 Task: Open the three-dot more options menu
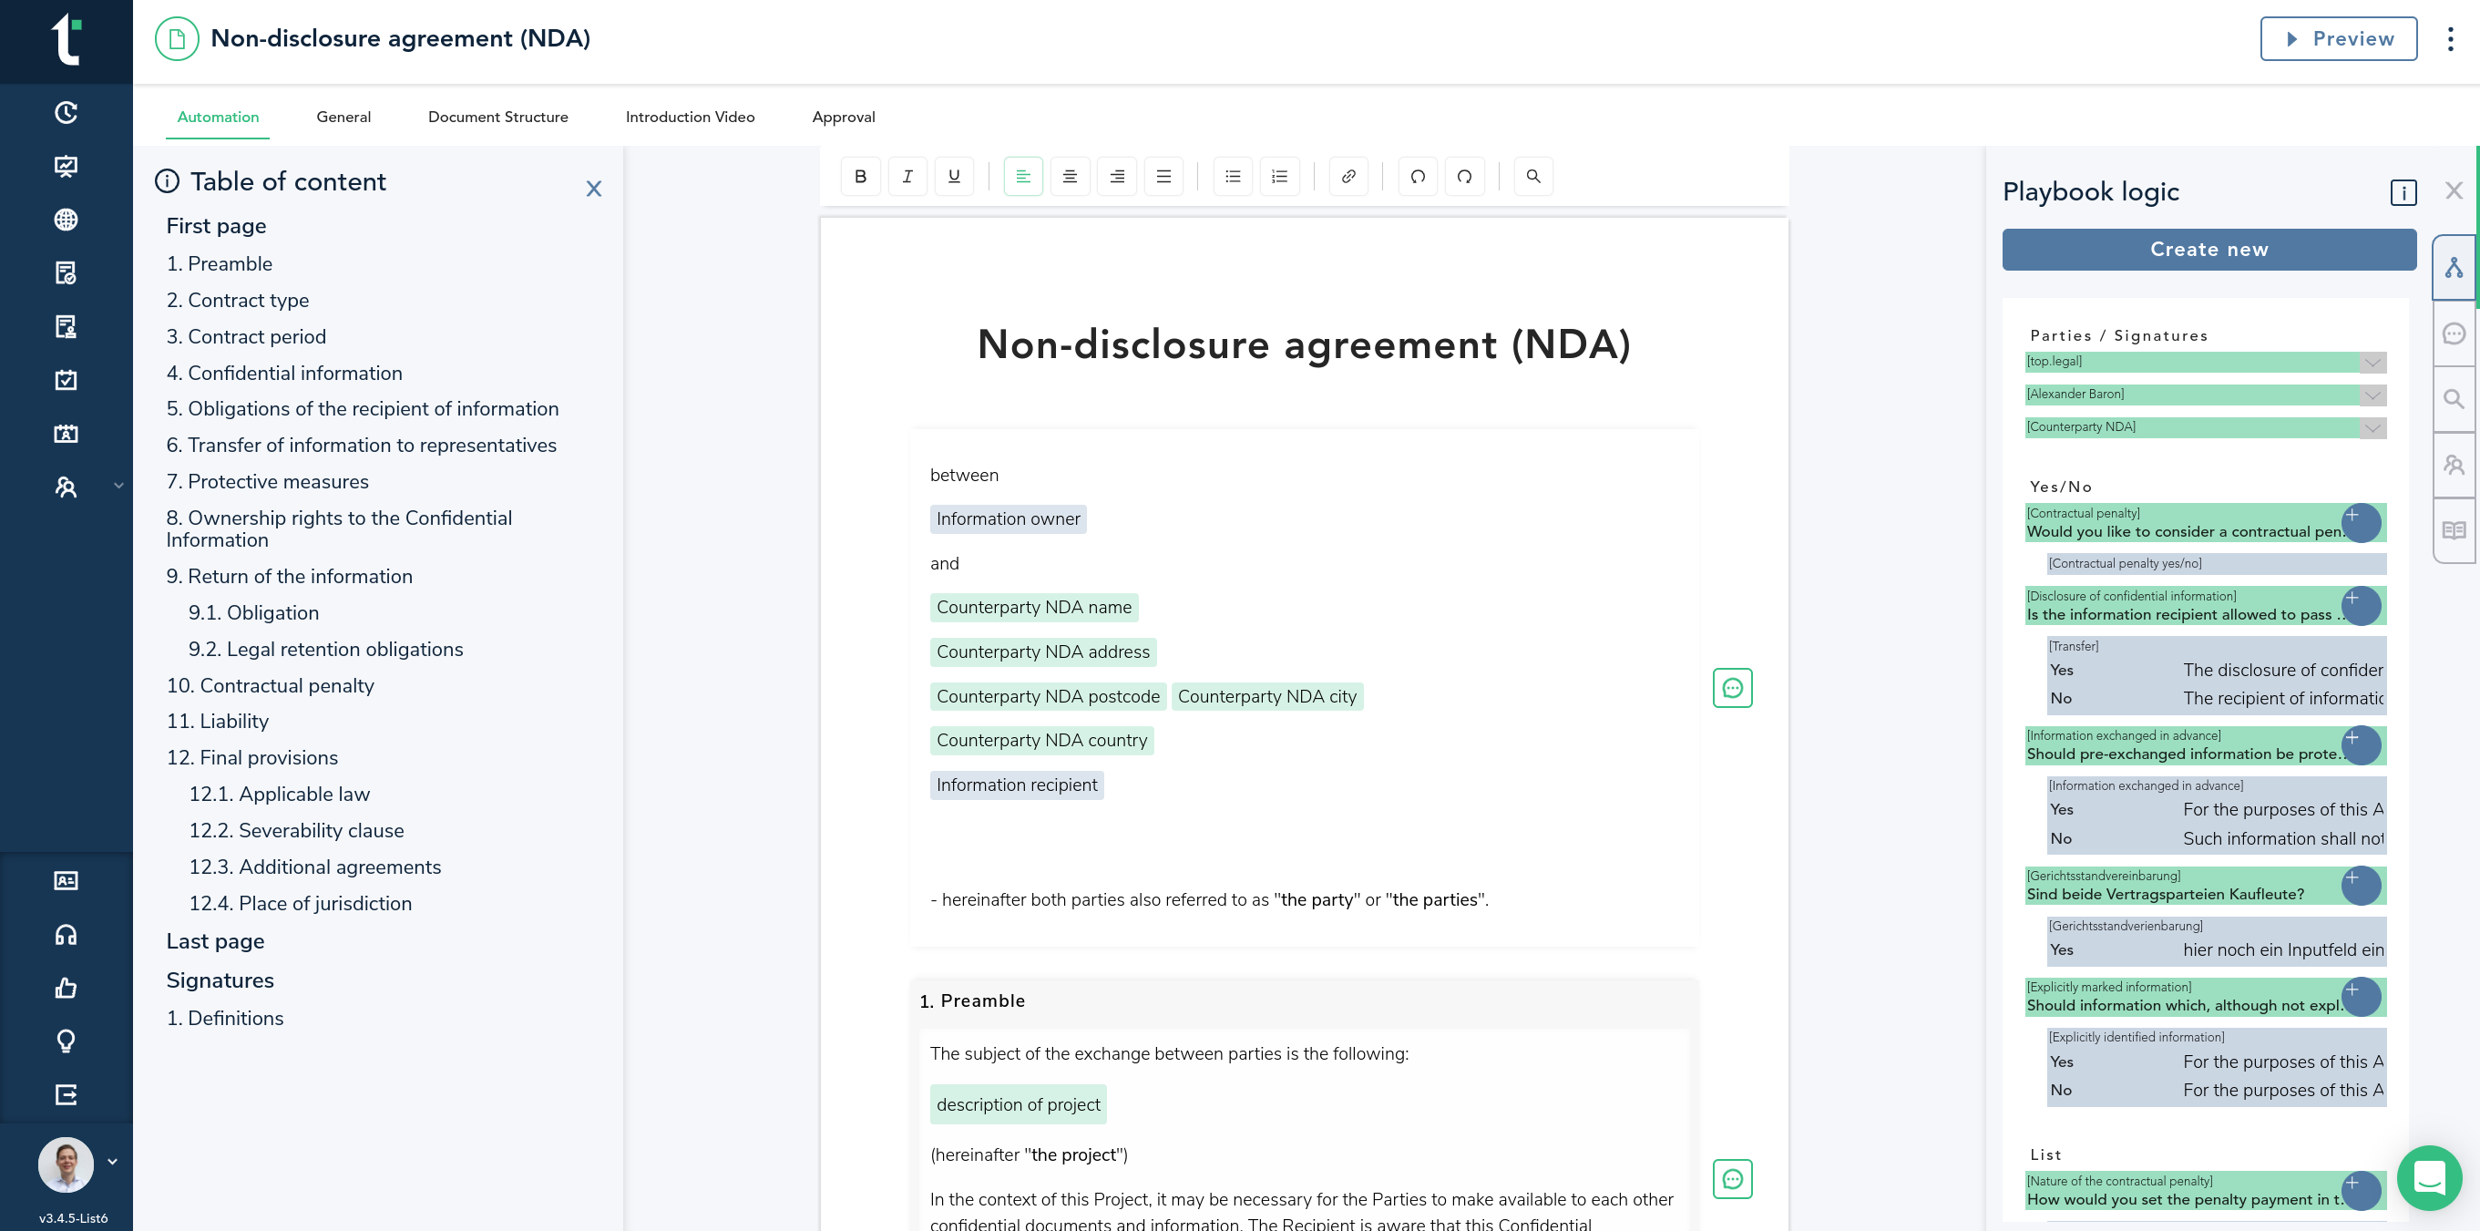[x=2450, y=38]
